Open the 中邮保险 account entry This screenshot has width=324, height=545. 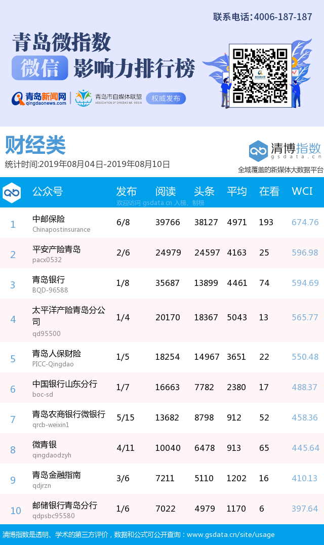click(49, 219)
